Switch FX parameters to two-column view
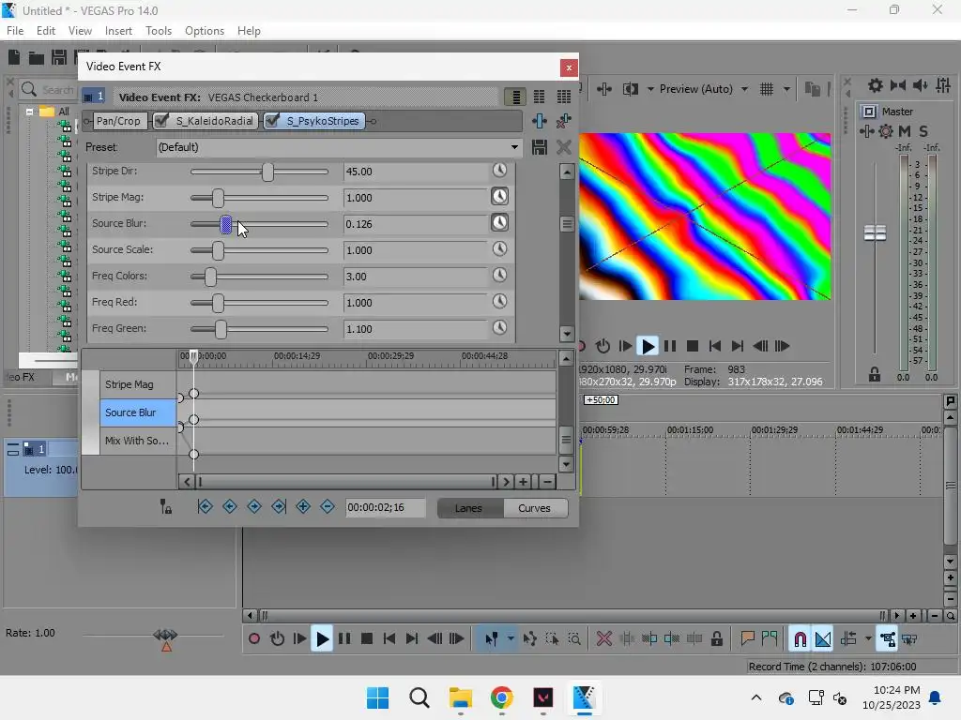The width and height of the screenshot is (961, 720). click(x=540, y=97)
